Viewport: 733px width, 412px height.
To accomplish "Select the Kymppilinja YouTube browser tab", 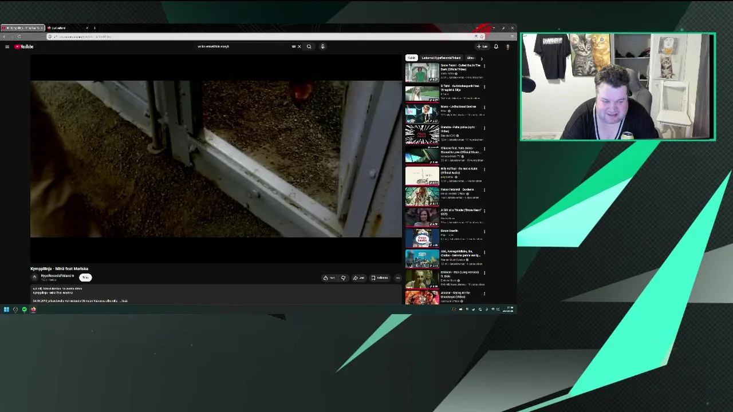I will point(23,28).
